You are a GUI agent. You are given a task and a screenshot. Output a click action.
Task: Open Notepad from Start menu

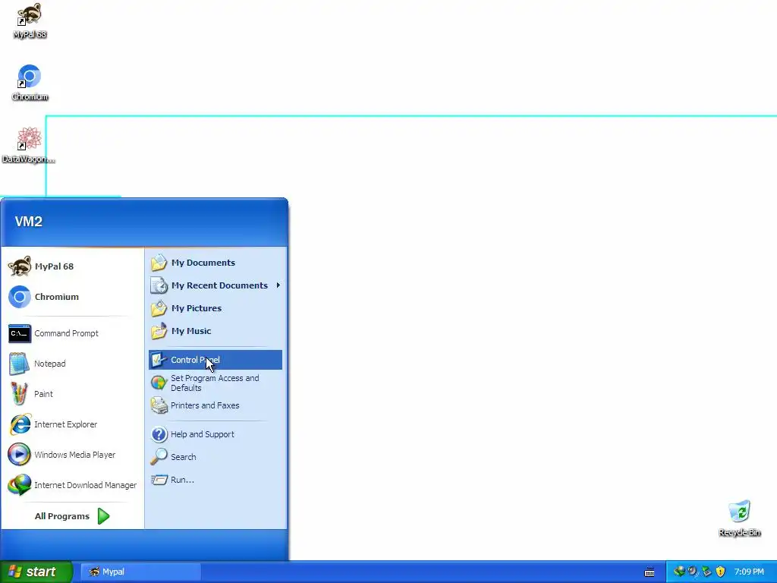[72, 364]
